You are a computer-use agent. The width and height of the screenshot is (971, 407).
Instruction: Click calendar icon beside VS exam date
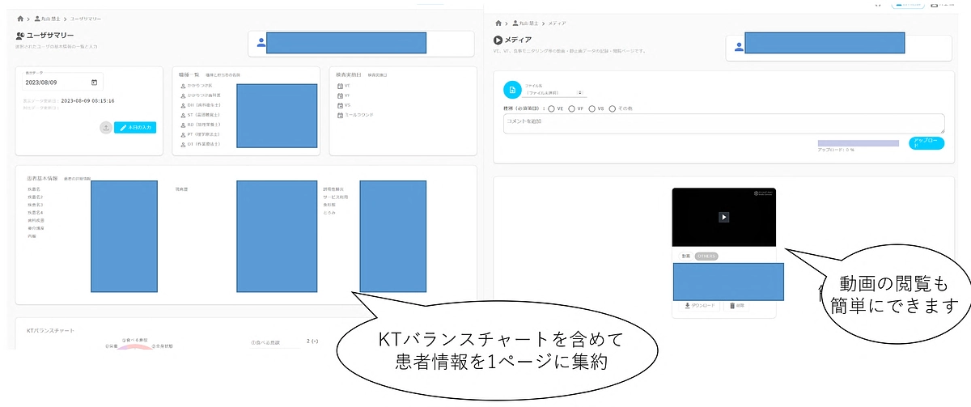point(339,104)
